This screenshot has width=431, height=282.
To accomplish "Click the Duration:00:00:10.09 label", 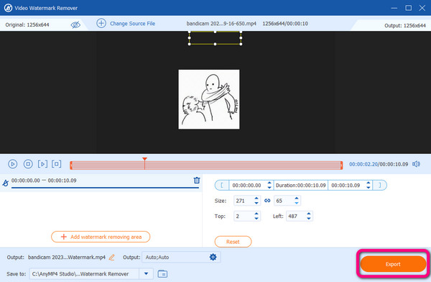I will (301, 186).
